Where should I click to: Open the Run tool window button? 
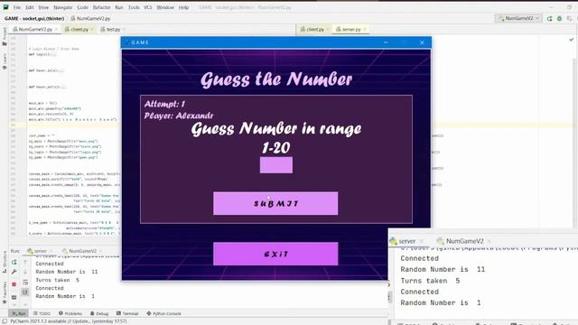[19, 313]
